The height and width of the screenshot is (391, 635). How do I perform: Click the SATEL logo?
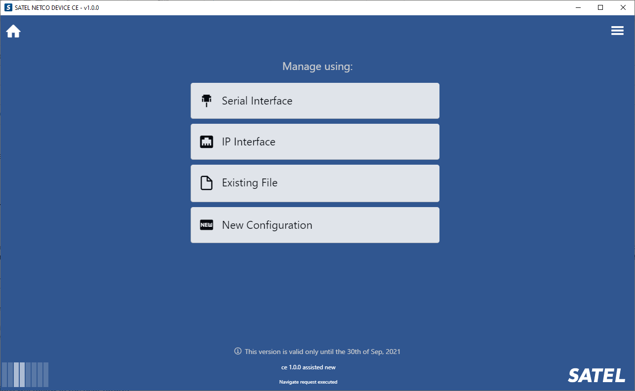point(596,375)
